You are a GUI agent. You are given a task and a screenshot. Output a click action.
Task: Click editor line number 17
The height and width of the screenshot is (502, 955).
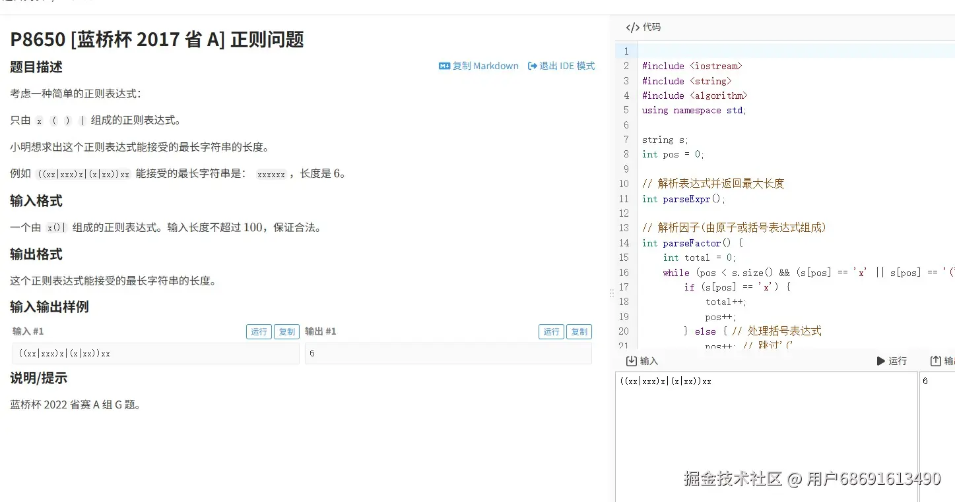point(624,287)
